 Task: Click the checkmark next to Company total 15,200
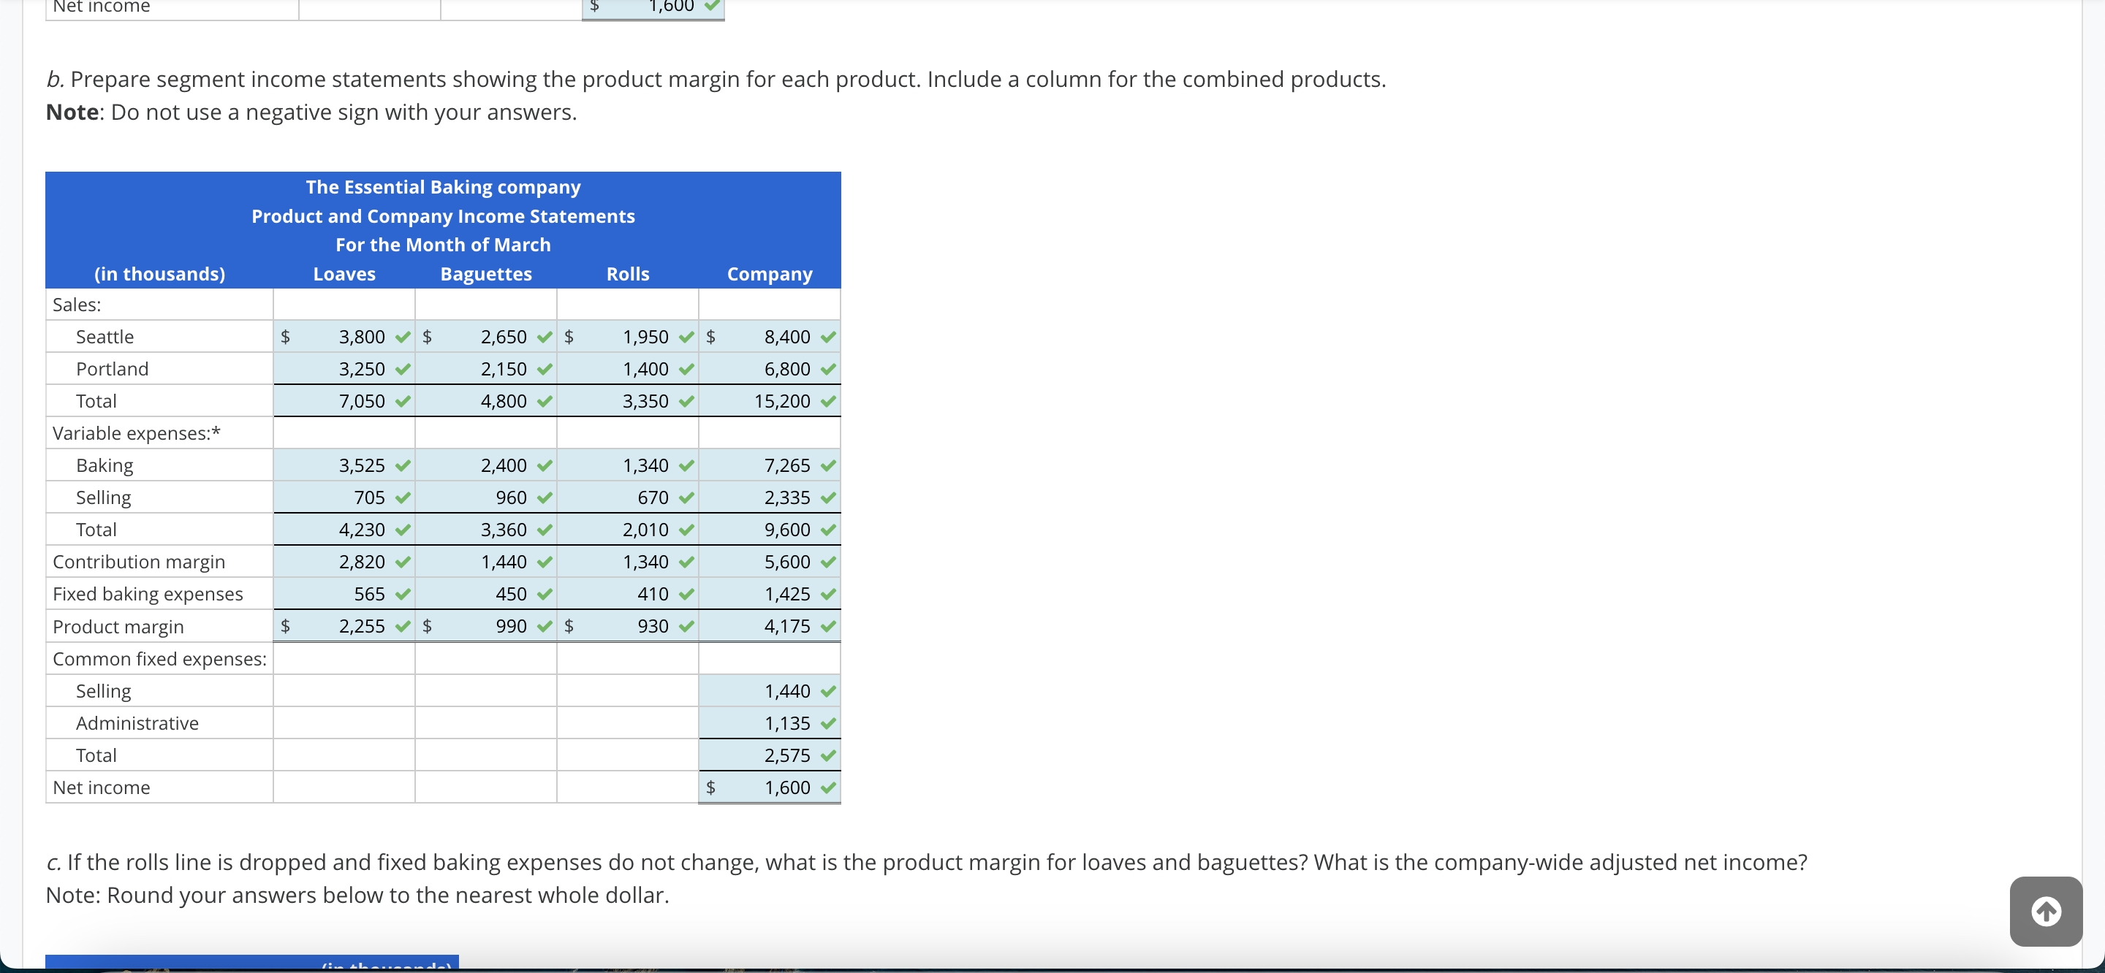828,401
